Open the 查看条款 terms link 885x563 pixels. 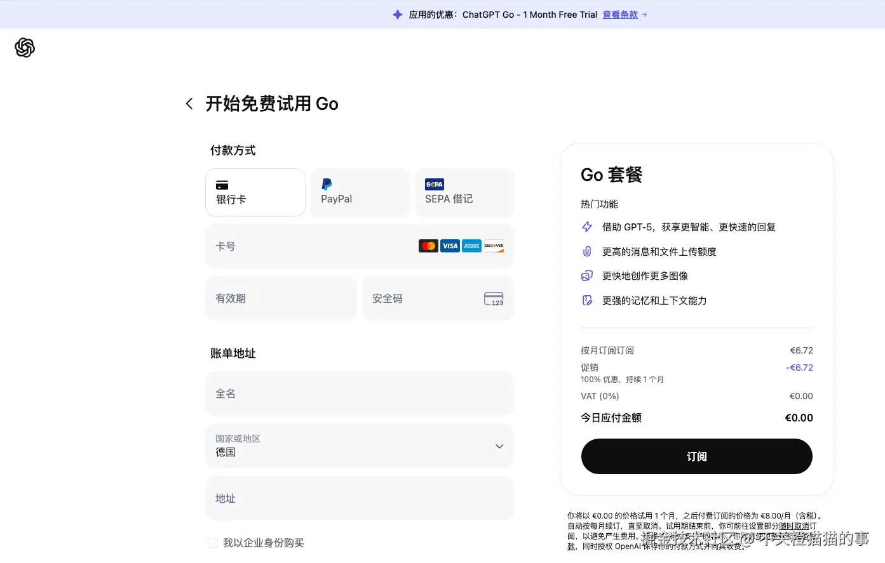(x=620, y=15)
